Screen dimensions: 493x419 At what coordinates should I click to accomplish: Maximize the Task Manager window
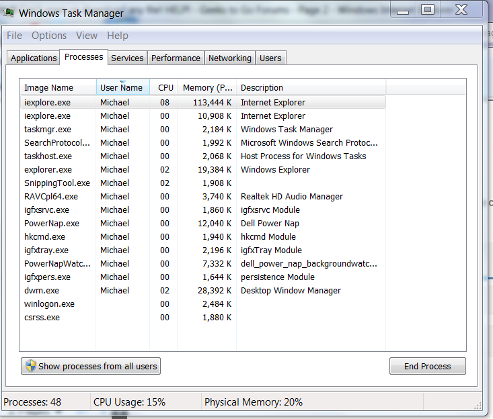pos(428,10)
